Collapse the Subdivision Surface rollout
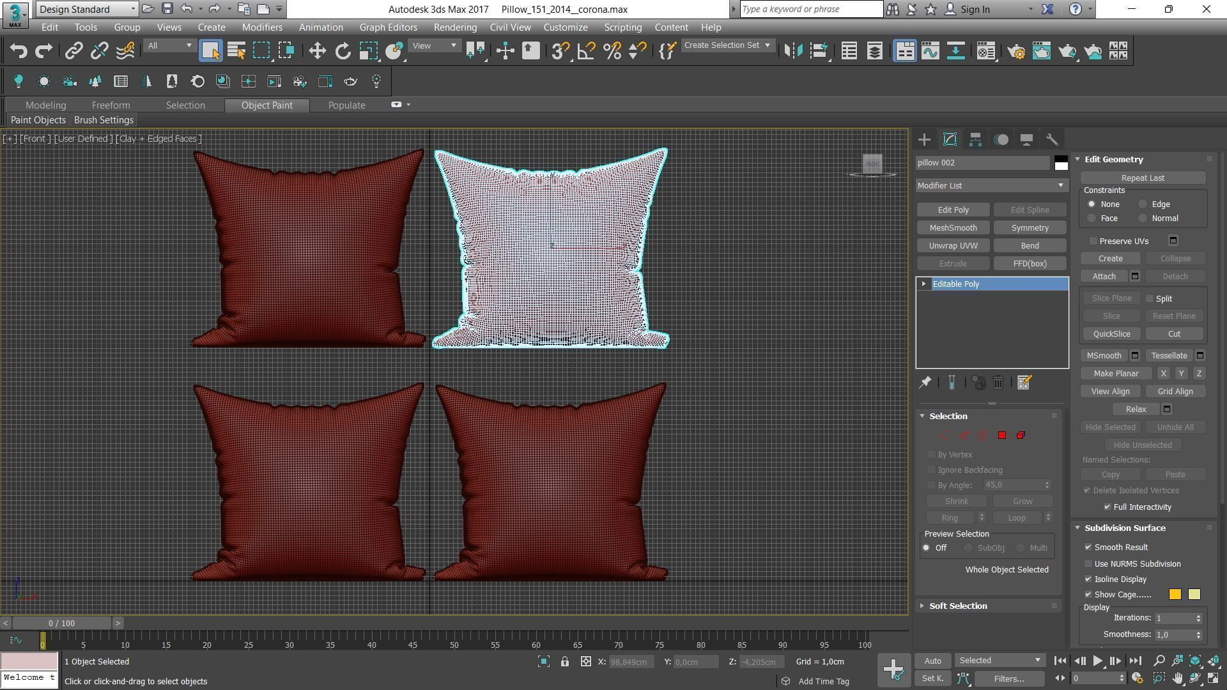Viewport: 1227px width, 690px height. pos(1125,528)
